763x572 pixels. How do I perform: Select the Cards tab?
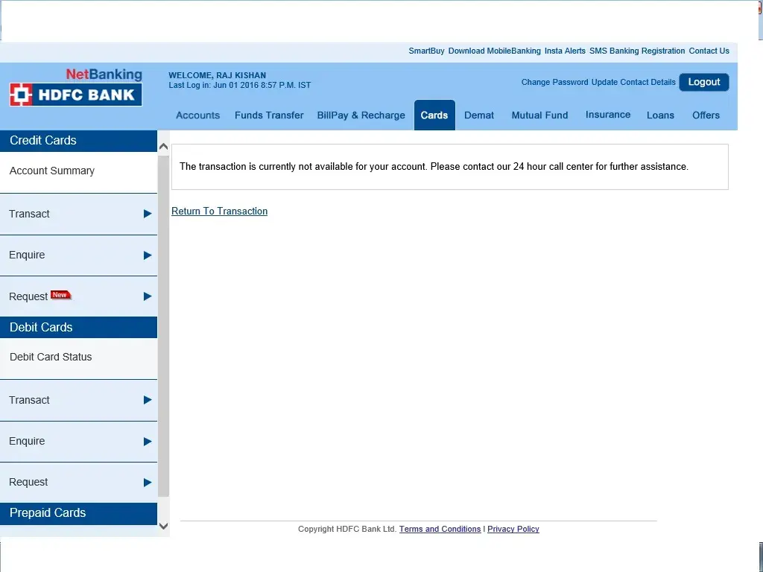[434, 115]
